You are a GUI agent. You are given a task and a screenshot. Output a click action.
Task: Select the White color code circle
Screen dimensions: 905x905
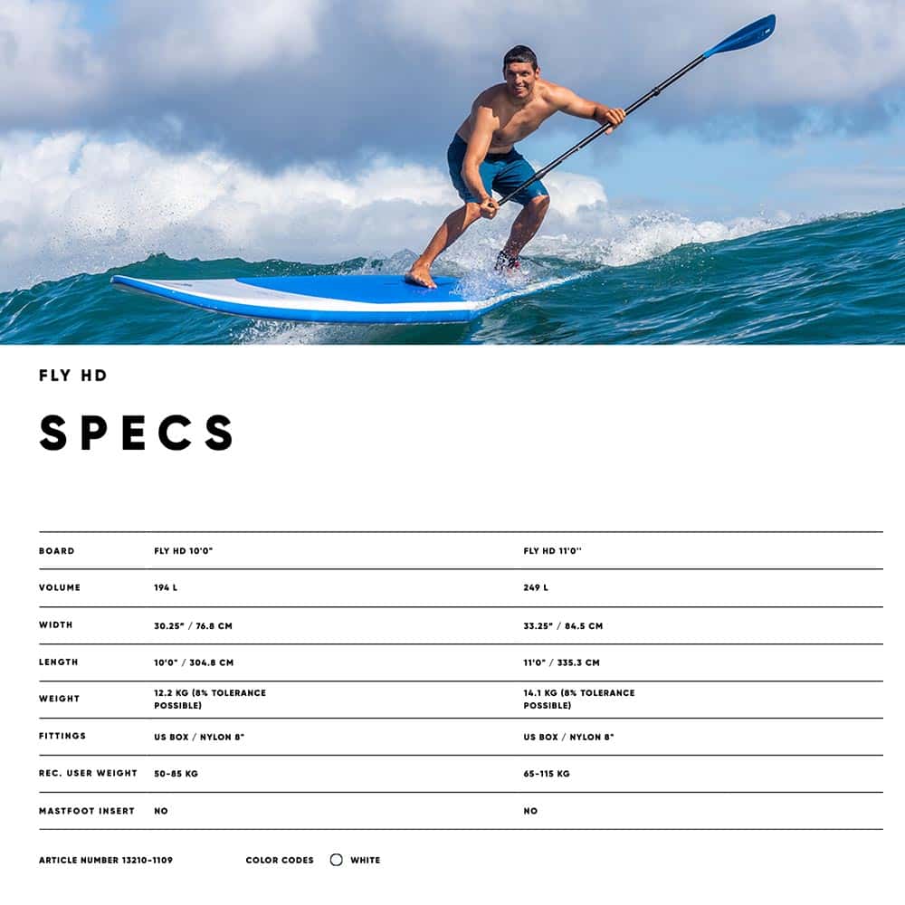pyautogui.click(x=337, y=860)
